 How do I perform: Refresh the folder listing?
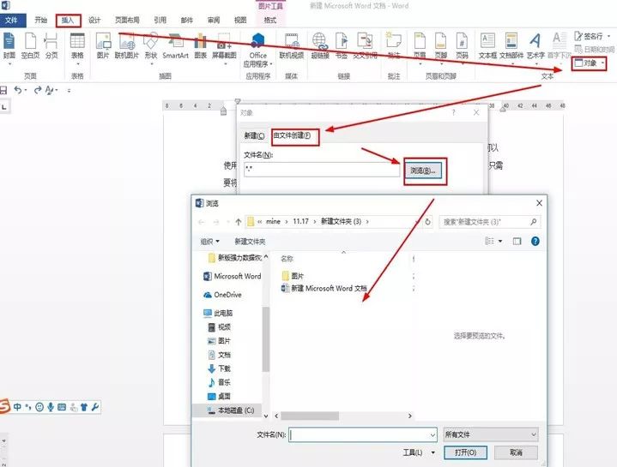click(x=427, y=222)
